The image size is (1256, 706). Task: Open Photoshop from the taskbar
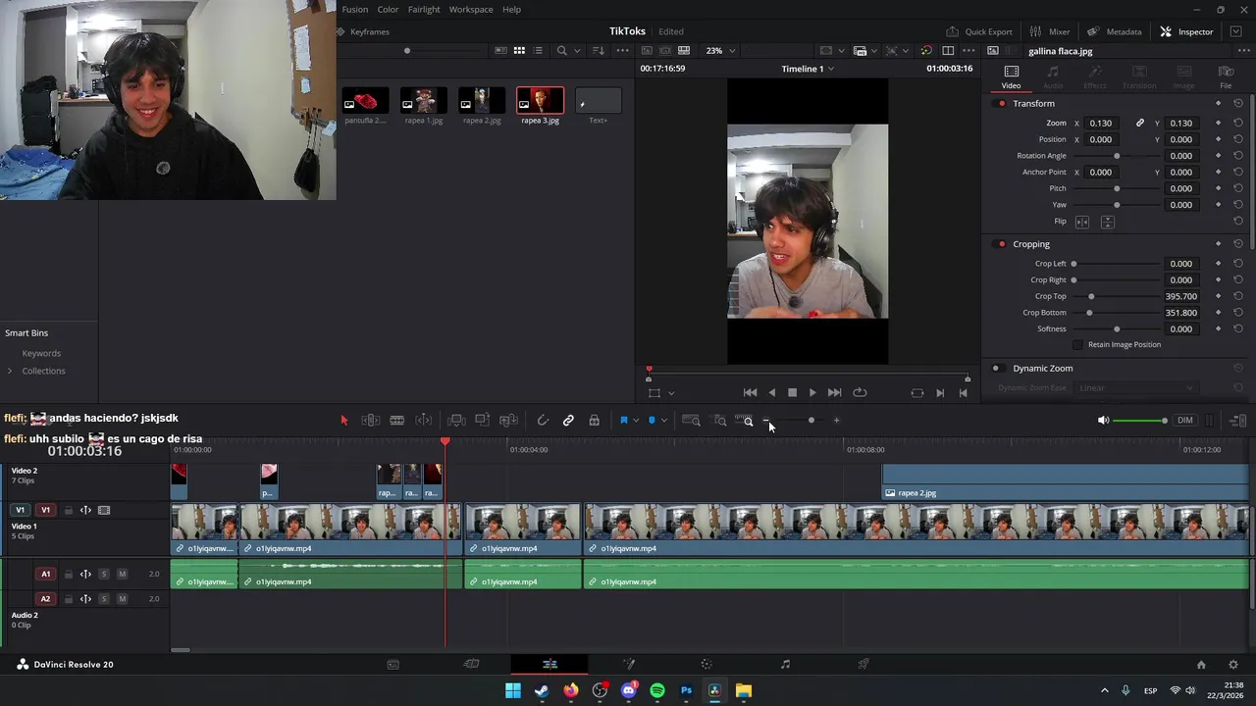[x=686, y=690]
